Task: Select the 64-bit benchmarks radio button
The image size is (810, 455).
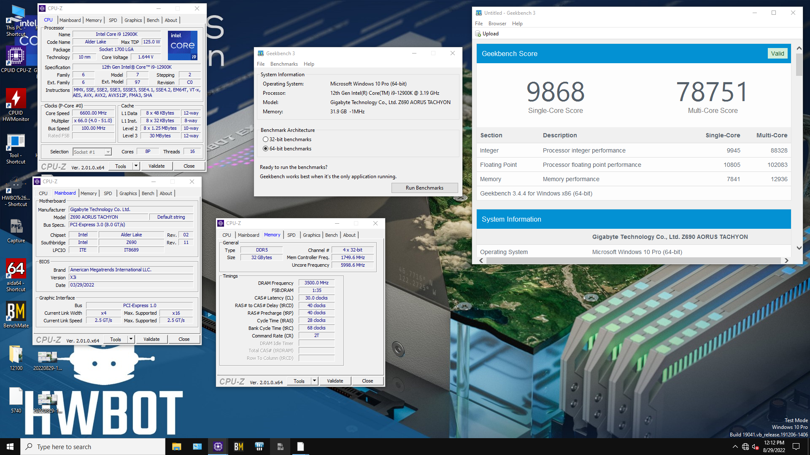Action: (265, 149)
